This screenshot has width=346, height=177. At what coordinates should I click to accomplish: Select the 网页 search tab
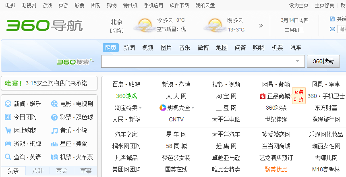(111, 48)
